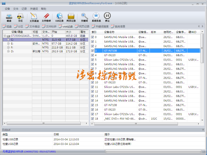Click the USB记录 toolbar icon
Viewport: 207px width, 155px height.
59,17
